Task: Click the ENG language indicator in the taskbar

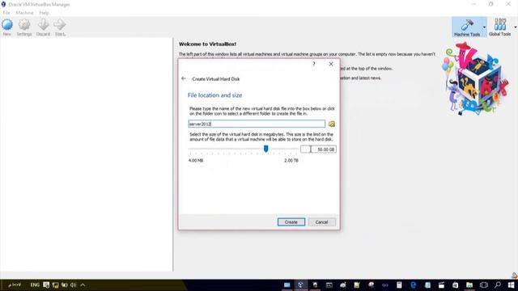Action: [x=35, y=285]
